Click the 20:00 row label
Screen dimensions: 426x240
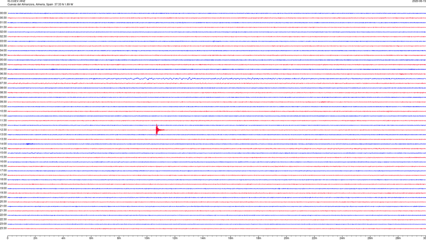pyautogui.click(x=3, y=197)
